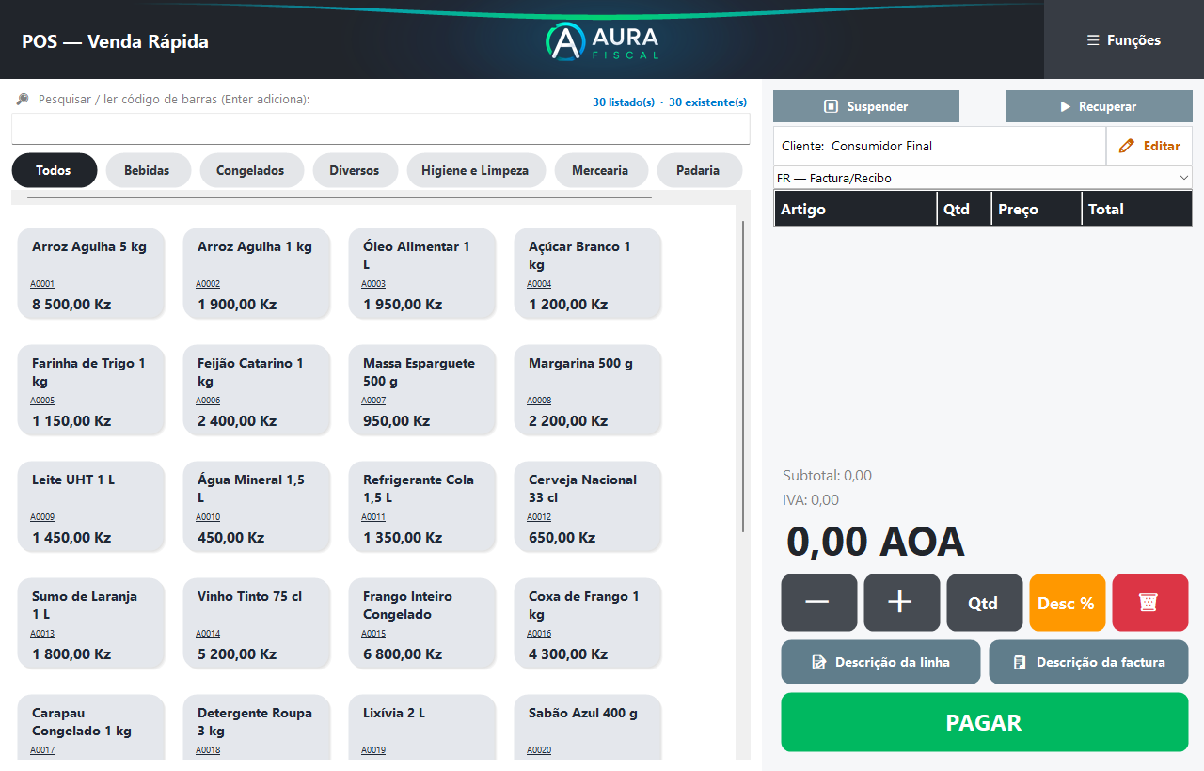This screenshot has height=771, width=1204.
Task: Open the FR — Factura/Recibo document type dropdown
Action: click(x=983, y=178)
